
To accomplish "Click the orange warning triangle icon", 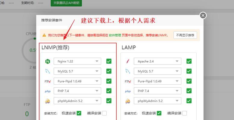I will pos(44,35).
